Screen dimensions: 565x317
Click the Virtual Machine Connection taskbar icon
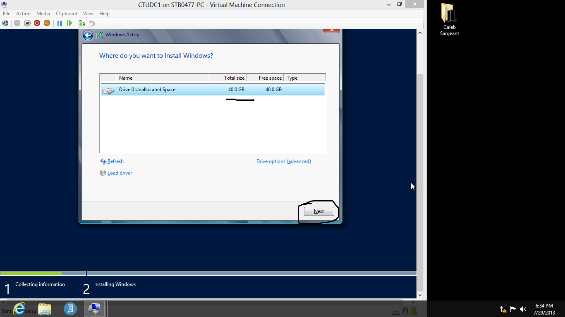tap(95, 309)
